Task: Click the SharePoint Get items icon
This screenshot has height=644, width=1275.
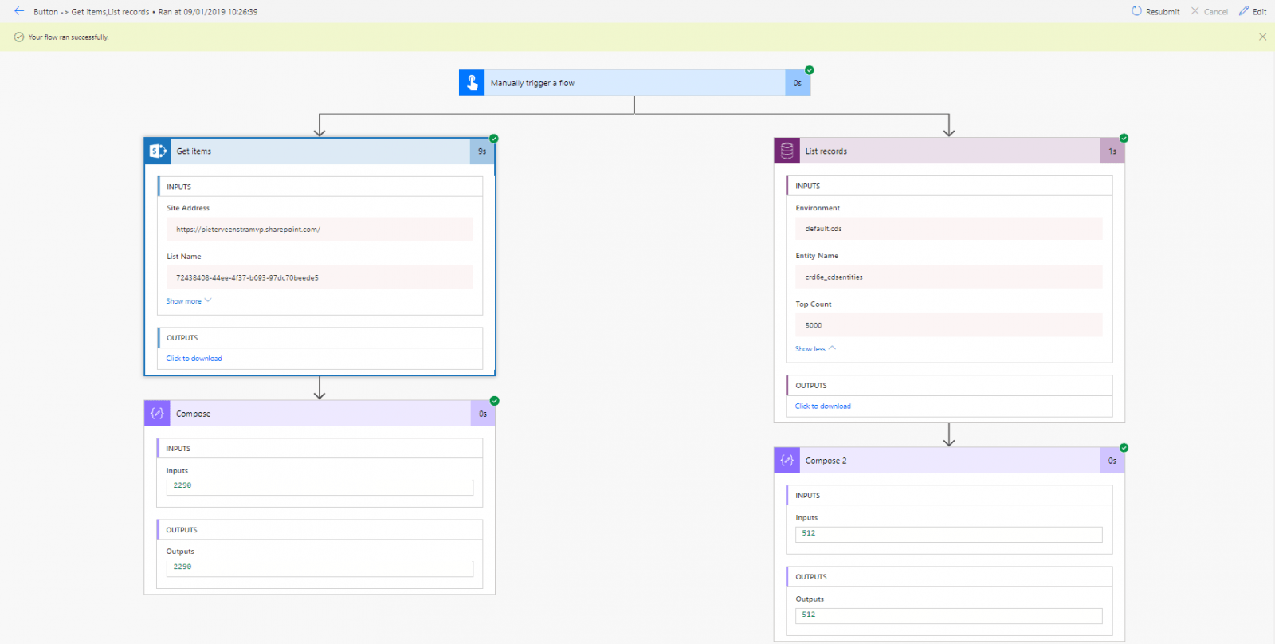Action: tap(157, 151)
